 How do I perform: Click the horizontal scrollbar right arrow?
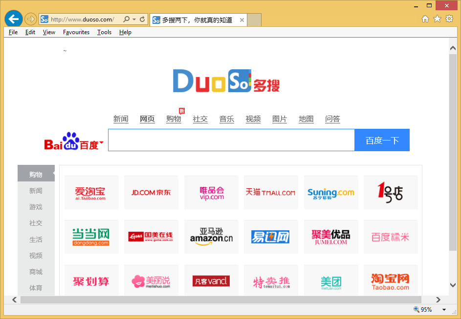(438, 299)
